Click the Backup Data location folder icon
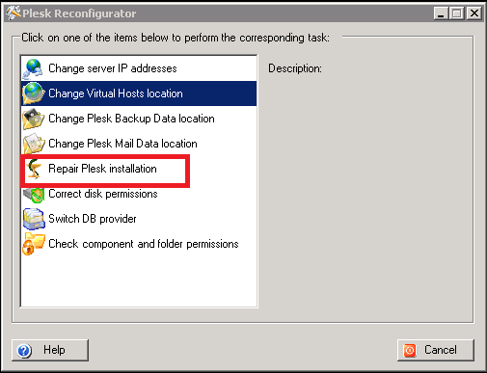The image size is (487, 373). click(34, 119)
